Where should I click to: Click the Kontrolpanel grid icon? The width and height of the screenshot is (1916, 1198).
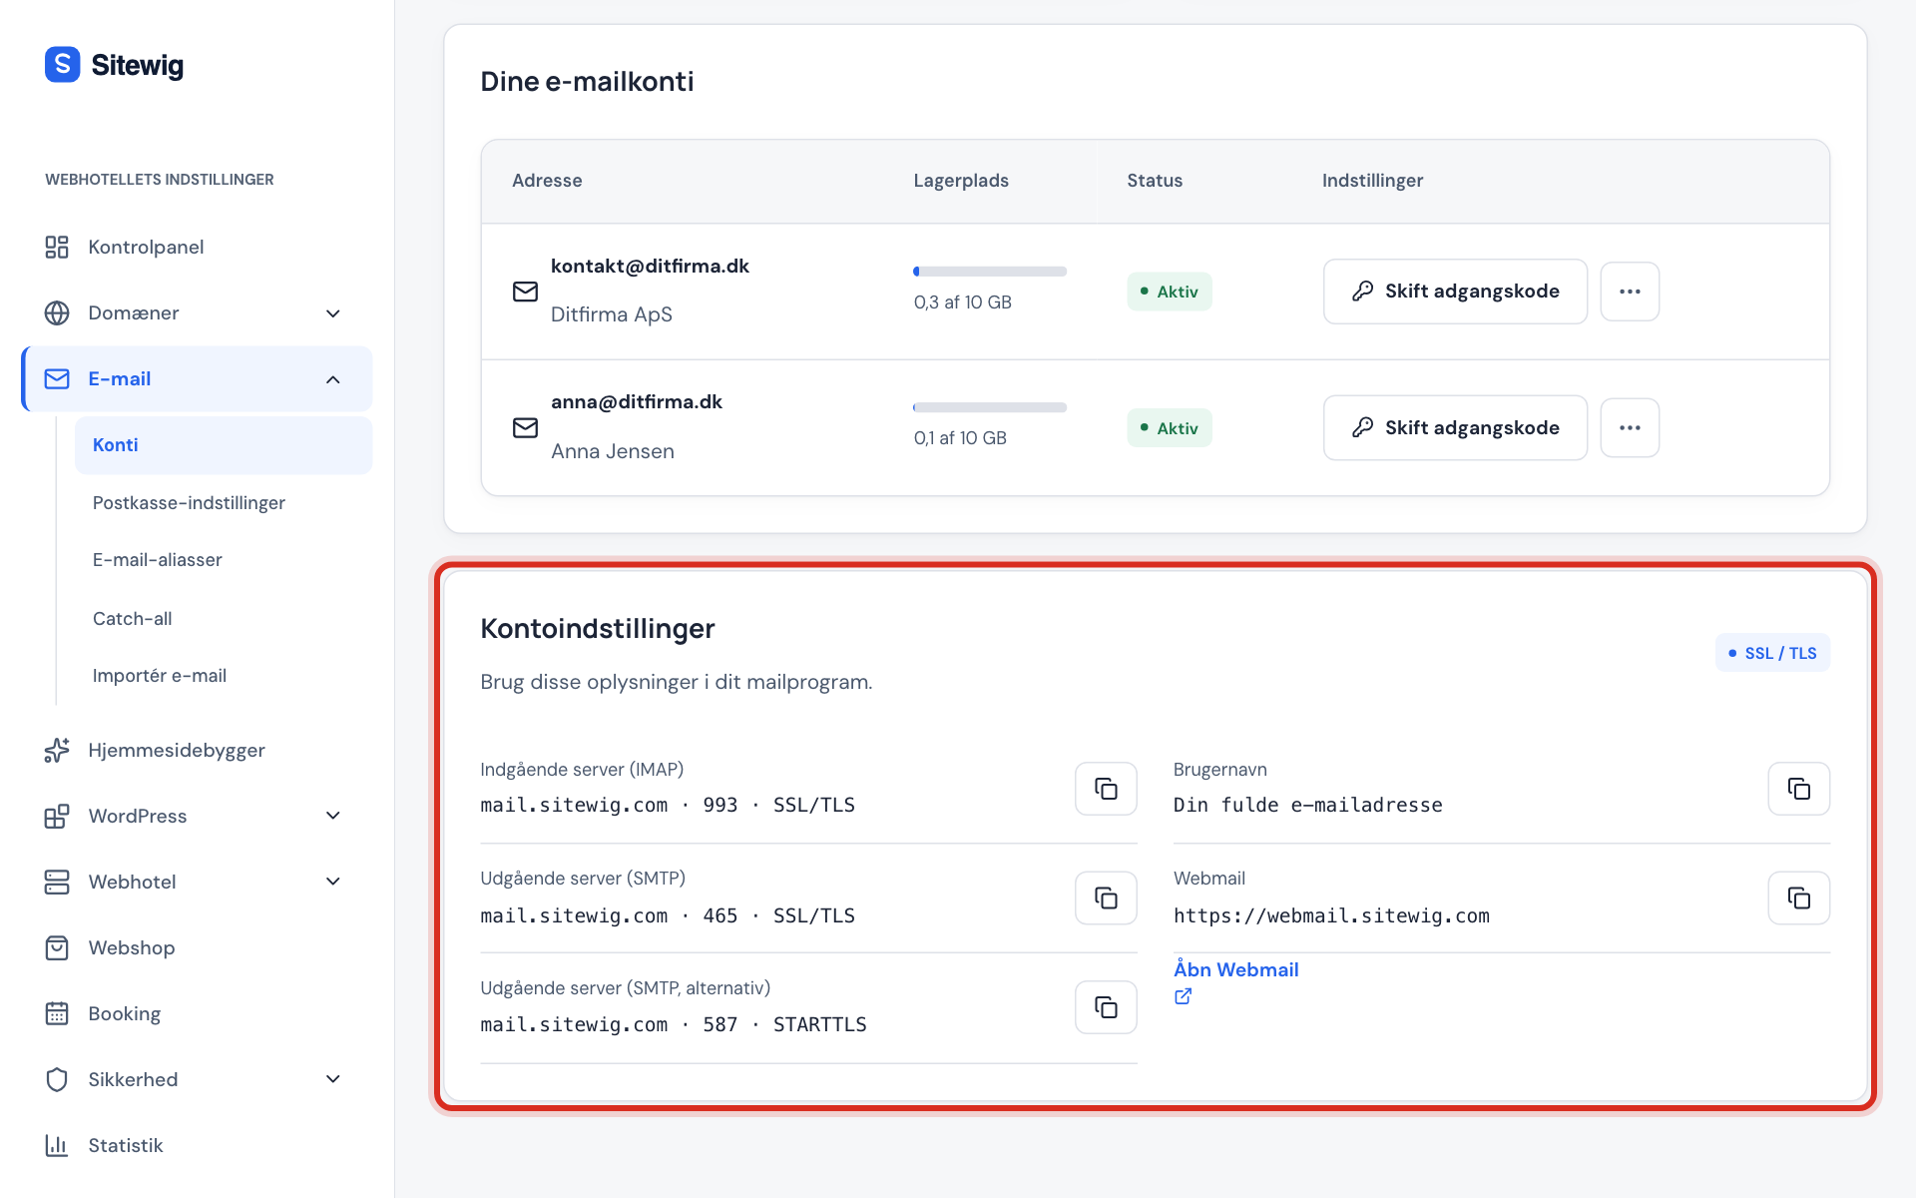[x=57, y=247]
